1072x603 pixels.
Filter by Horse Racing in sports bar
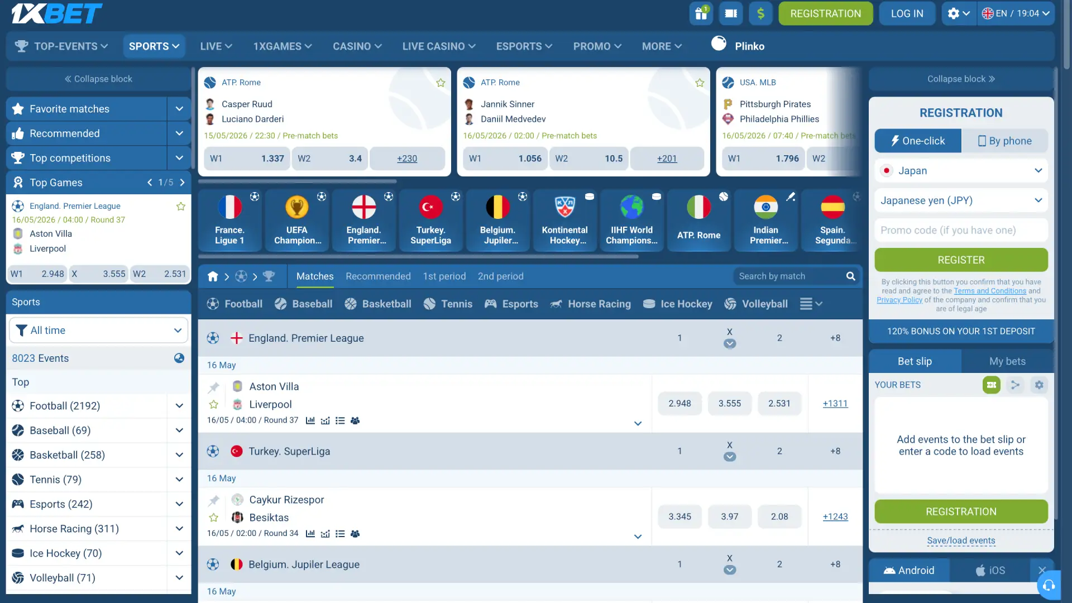[x=590, y=304]
